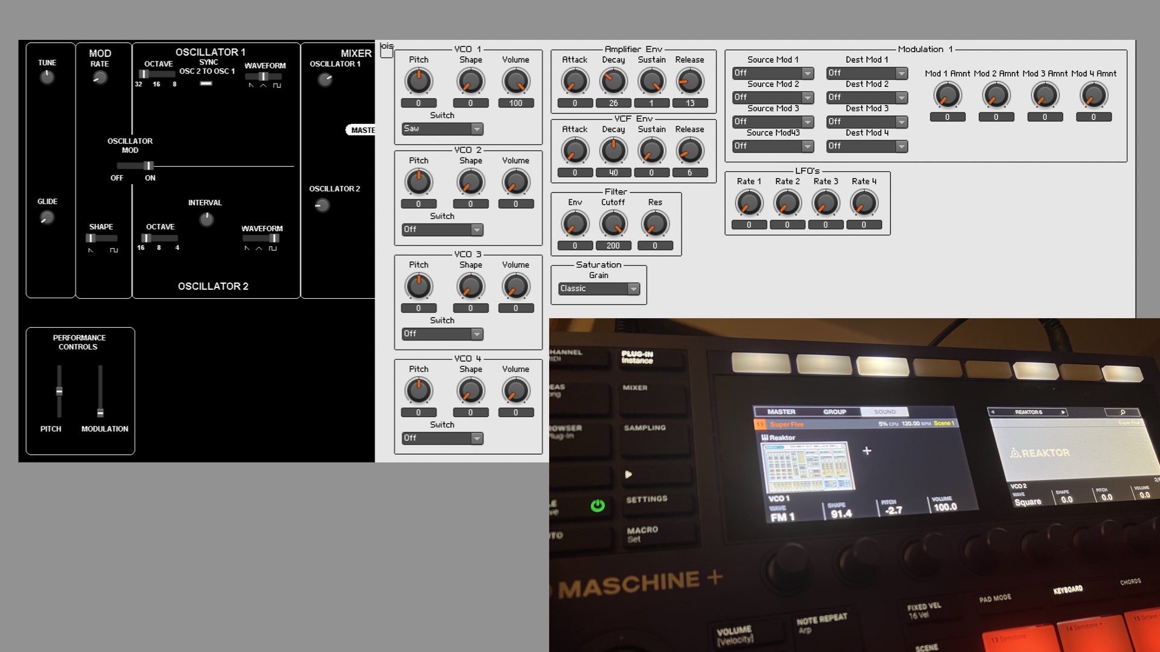Open the Source Mod 1 dropdown
The image size is (1160, 652).
773,73
